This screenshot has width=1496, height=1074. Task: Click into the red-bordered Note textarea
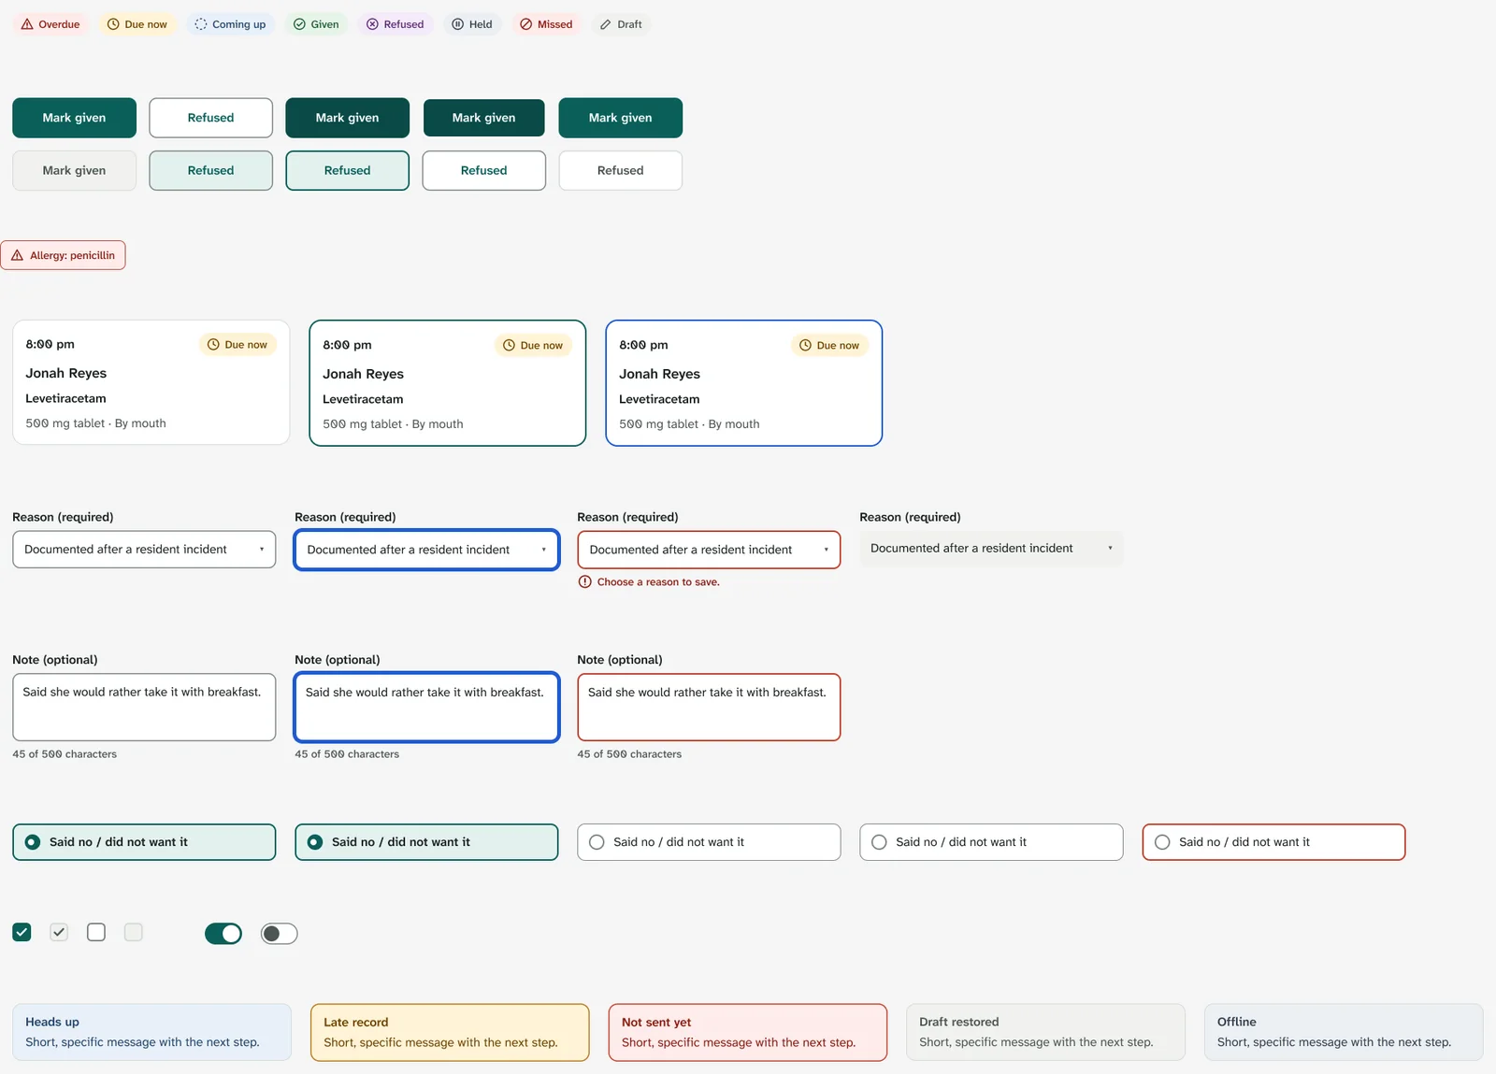point(709,708)
